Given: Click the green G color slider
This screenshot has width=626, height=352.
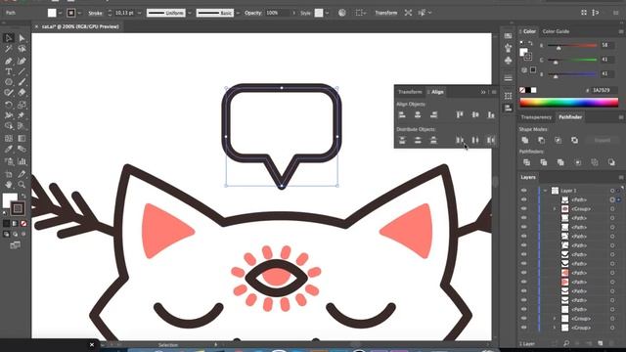Looking at the screenshot, I should [572, 60].
